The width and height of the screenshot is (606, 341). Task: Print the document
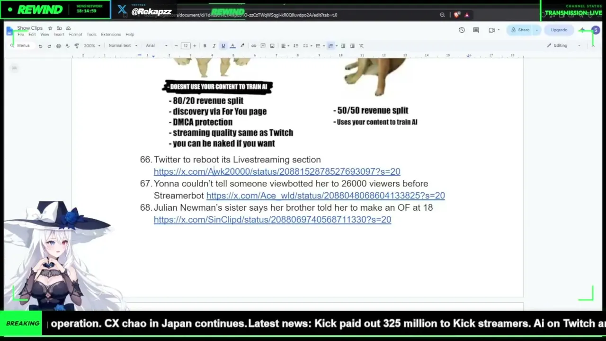tap(58, 46)
